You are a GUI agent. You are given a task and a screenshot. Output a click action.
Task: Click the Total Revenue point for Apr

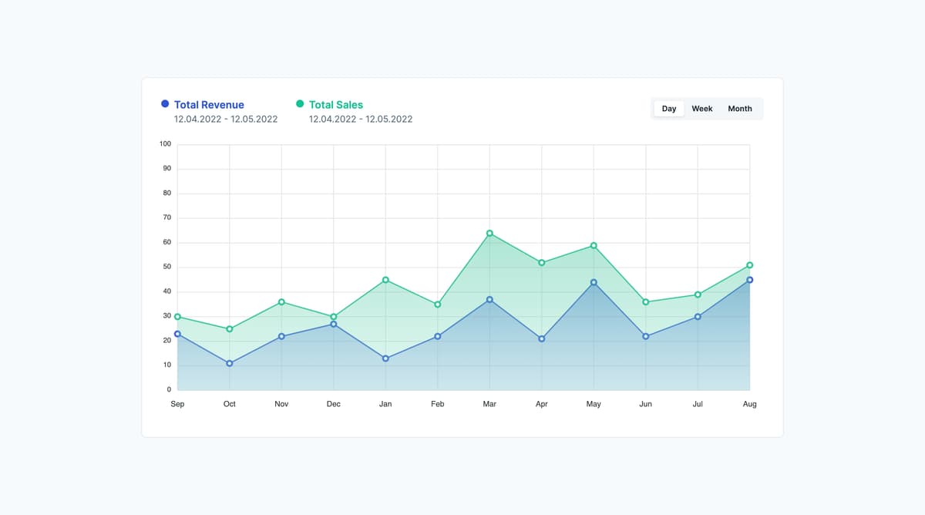[542, 338]
